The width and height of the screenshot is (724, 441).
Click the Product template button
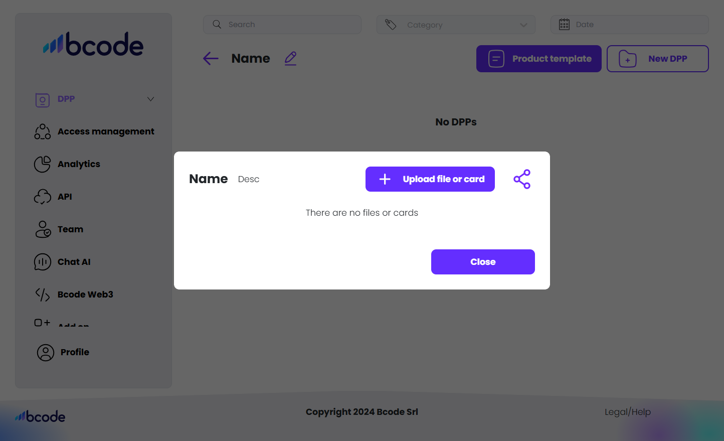pyautogui.click(x=538, y=59)
